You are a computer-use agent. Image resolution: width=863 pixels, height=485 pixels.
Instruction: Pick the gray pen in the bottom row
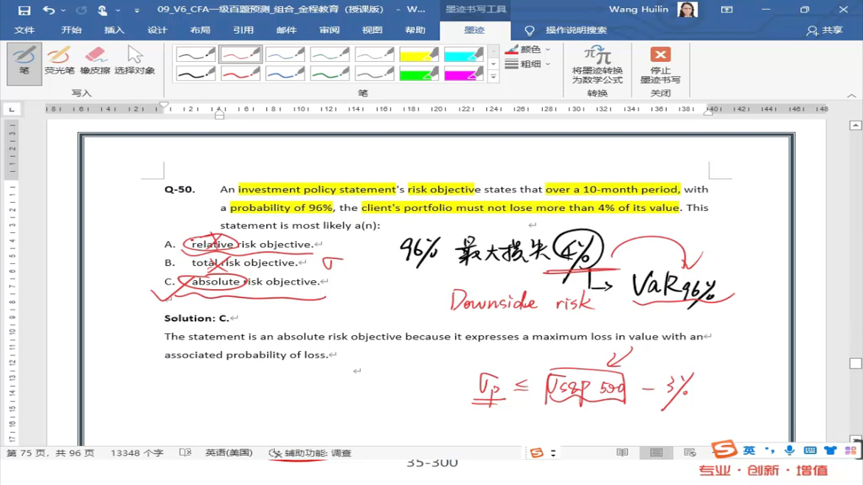374,73
